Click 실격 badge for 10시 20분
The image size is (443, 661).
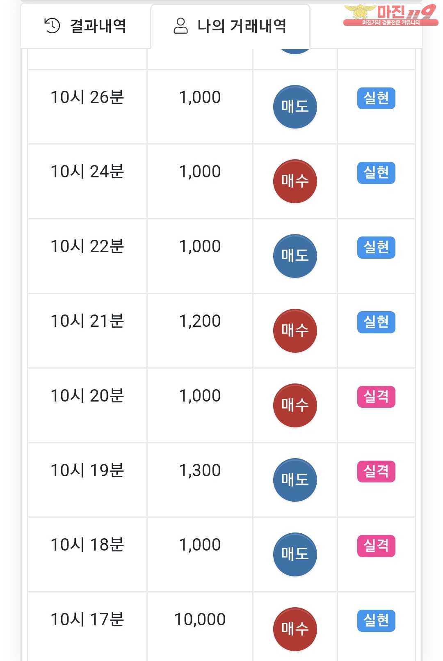(376, 397)
